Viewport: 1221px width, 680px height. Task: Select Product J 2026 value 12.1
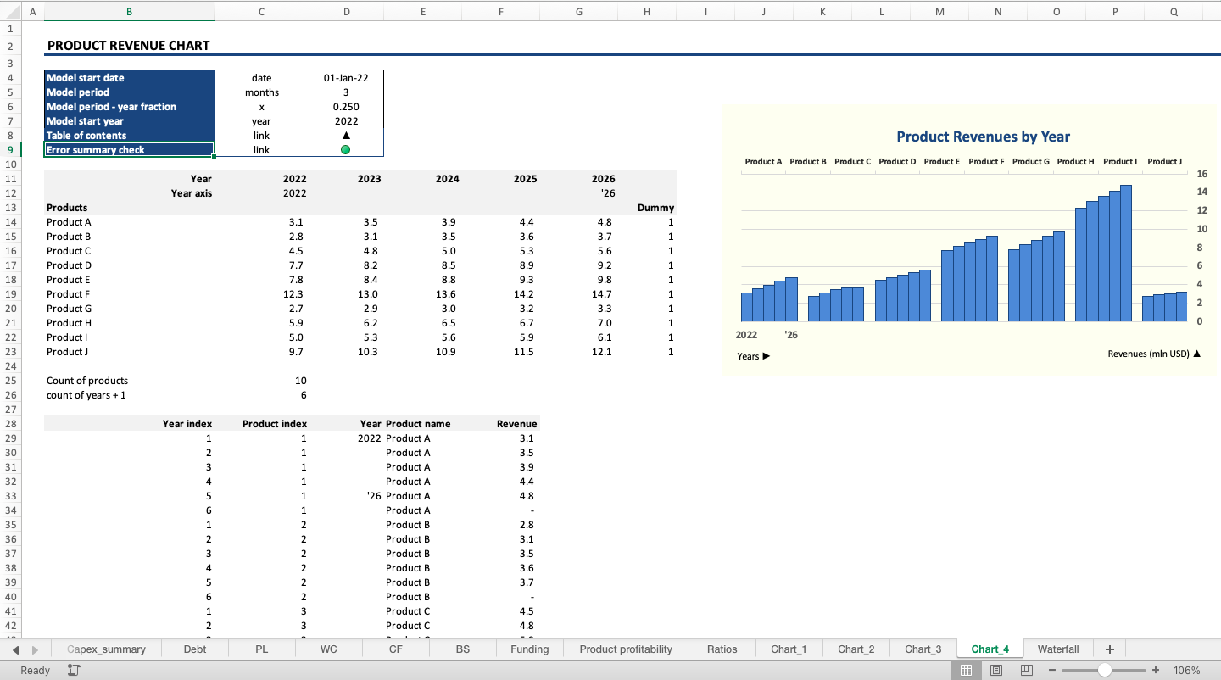click(x=579, y=352)
